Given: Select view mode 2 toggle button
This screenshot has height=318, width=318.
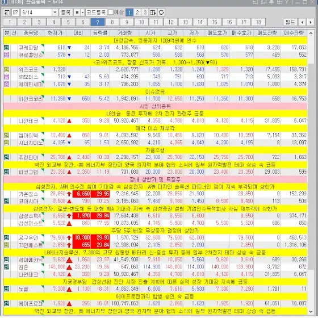Looking at the screenshot, I should coord(137,12).
